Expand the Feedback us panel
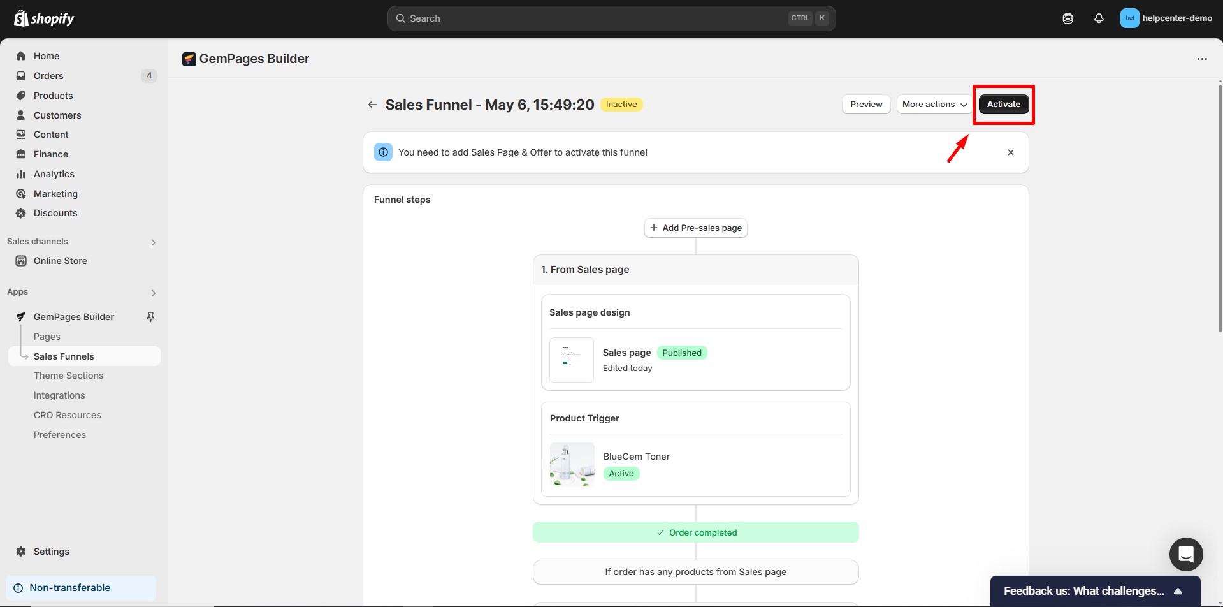The width and height of the screenshot is (1223, 607). [x=1178, y=591]
